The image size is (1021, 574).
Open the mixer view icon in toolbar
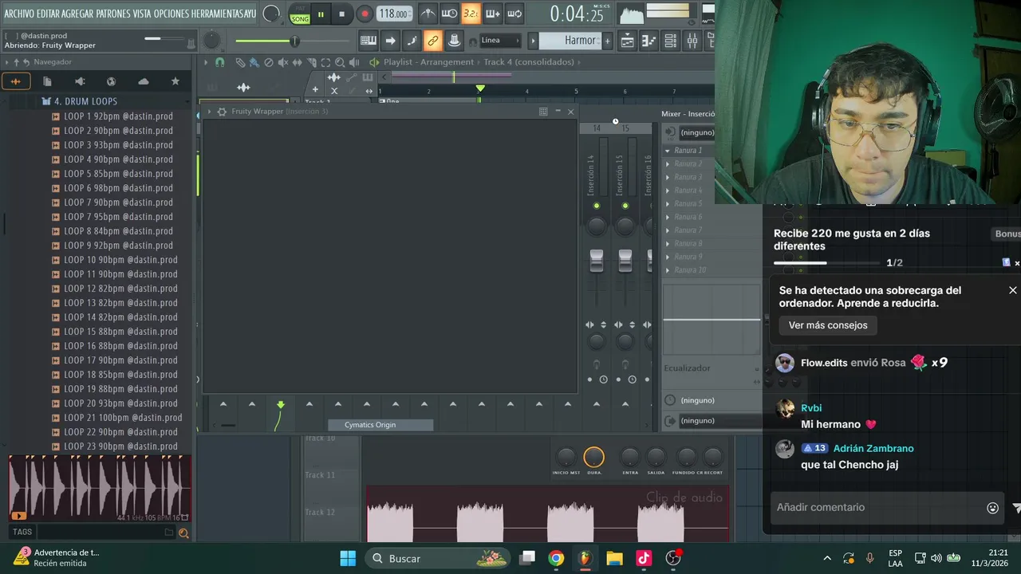(x=692, y=40)
